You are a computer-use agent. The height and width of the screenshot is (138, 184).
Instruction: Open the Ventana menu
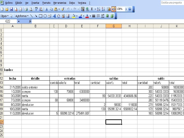82,3
